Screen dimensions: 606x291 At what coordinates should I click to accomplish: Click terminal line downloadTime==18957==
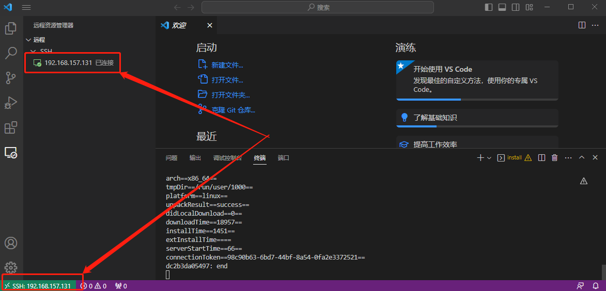[204, 222]
